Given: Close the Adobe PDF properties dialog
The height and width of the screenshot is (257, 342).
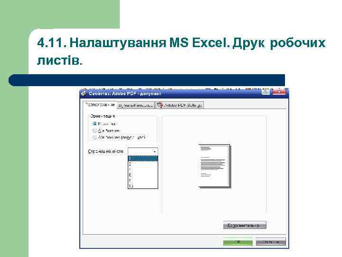Looking at the screenshot, I should [x=279, y=92].
